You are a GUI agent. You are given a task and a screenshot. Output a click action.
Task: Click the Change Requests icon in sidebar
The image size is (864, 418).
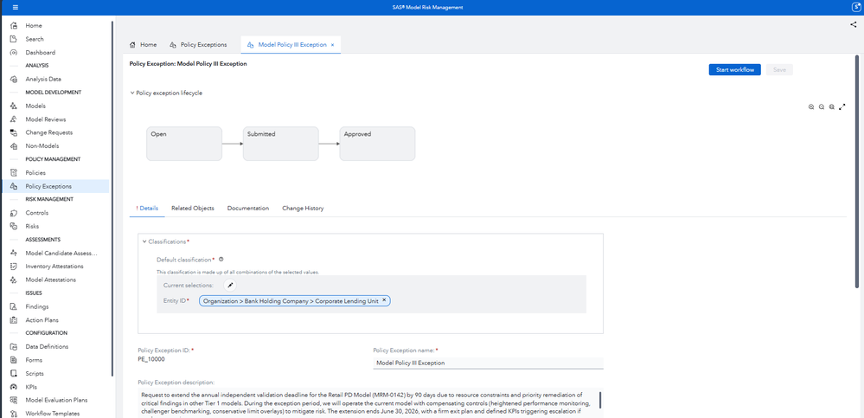tap(14, 132)
